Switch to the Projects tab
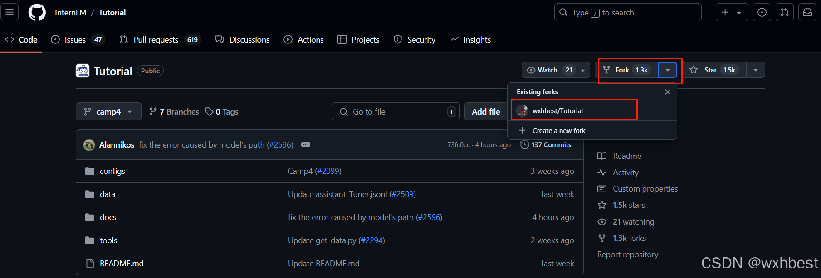 click(x=358, y=40)
